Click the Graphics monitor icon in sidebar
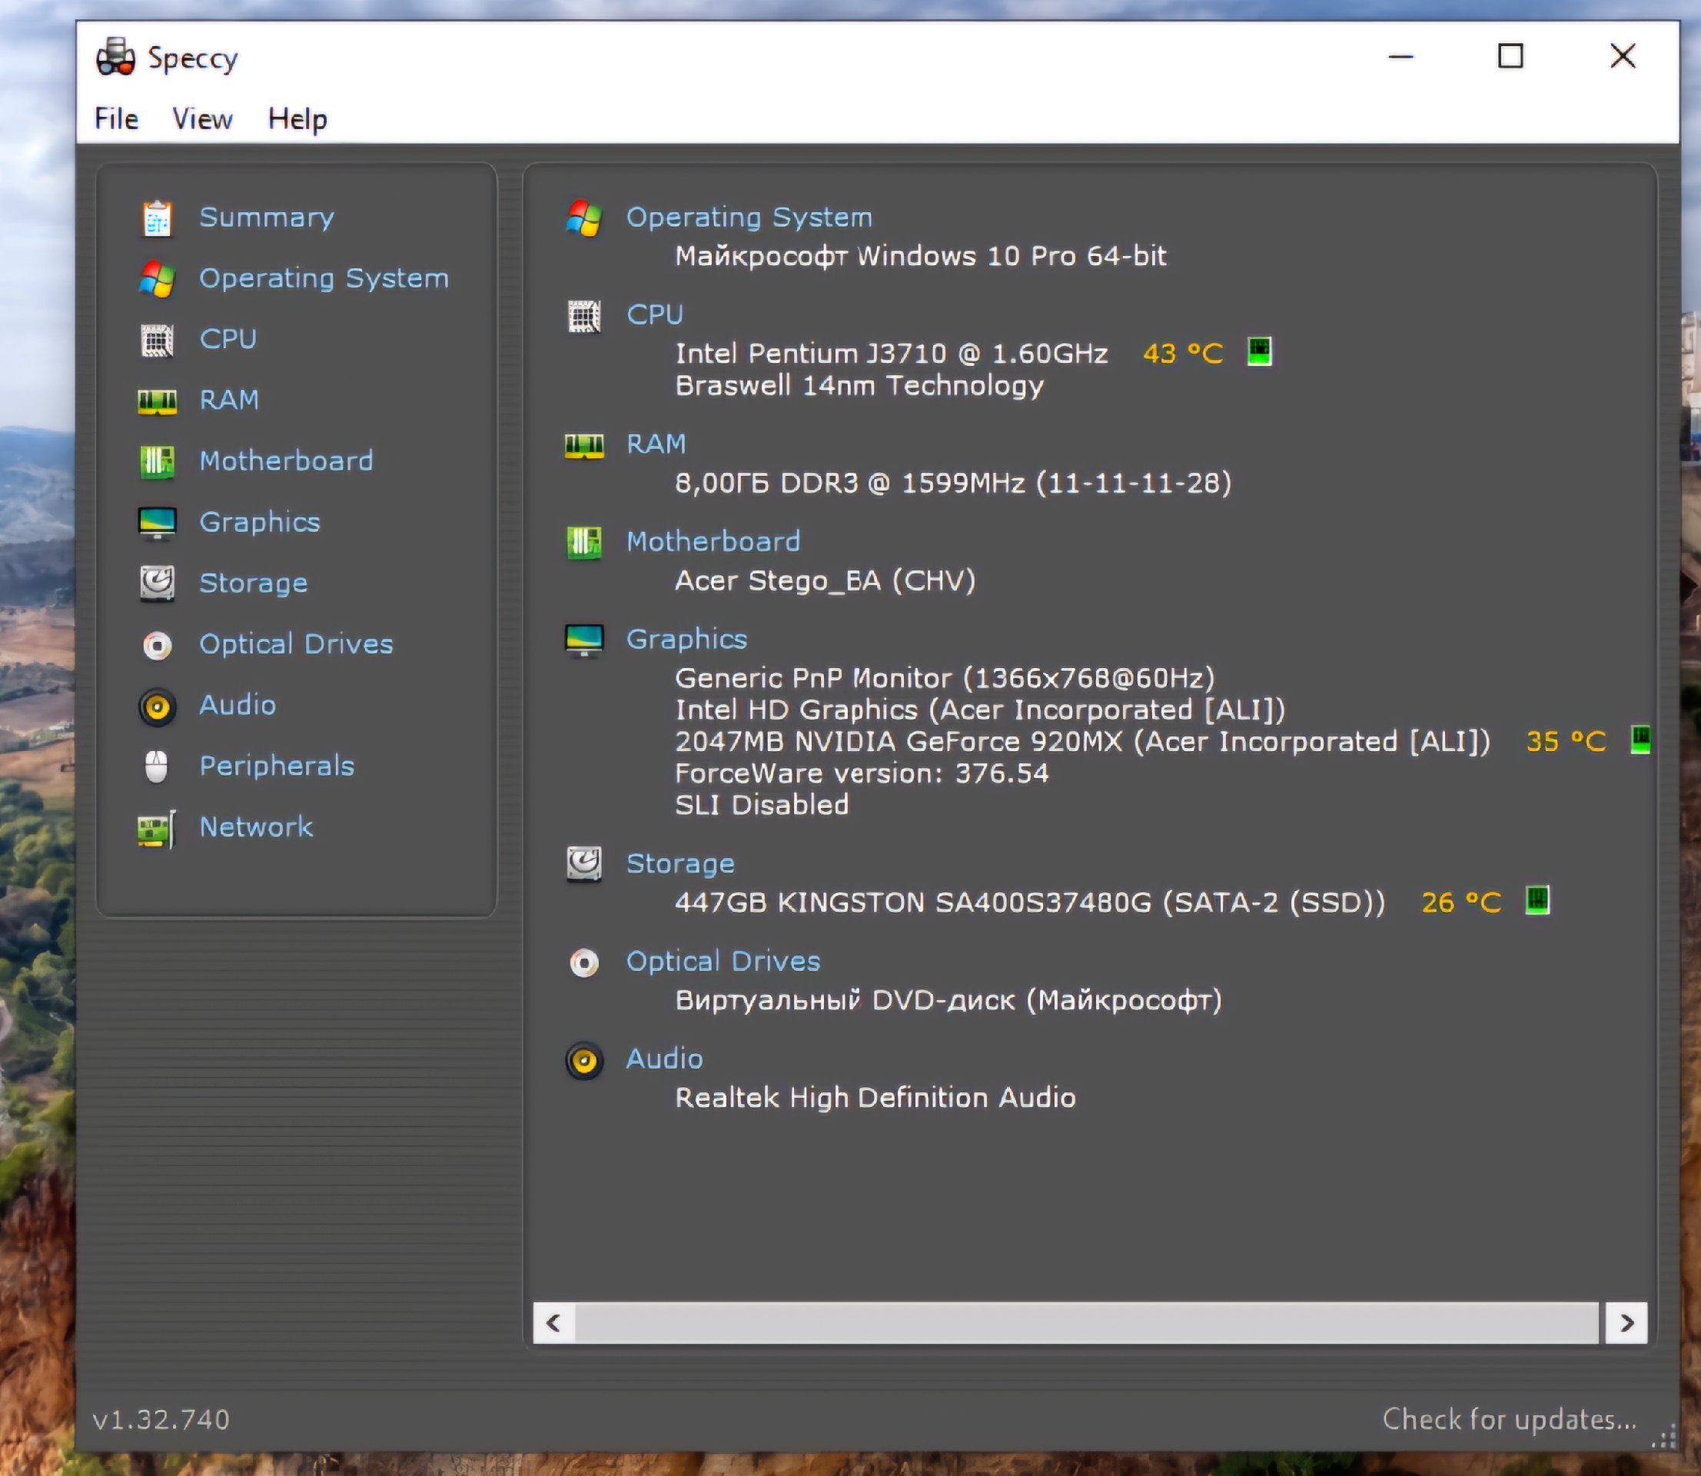This screenshot has width=1701, height=1476. click(157, 523)
